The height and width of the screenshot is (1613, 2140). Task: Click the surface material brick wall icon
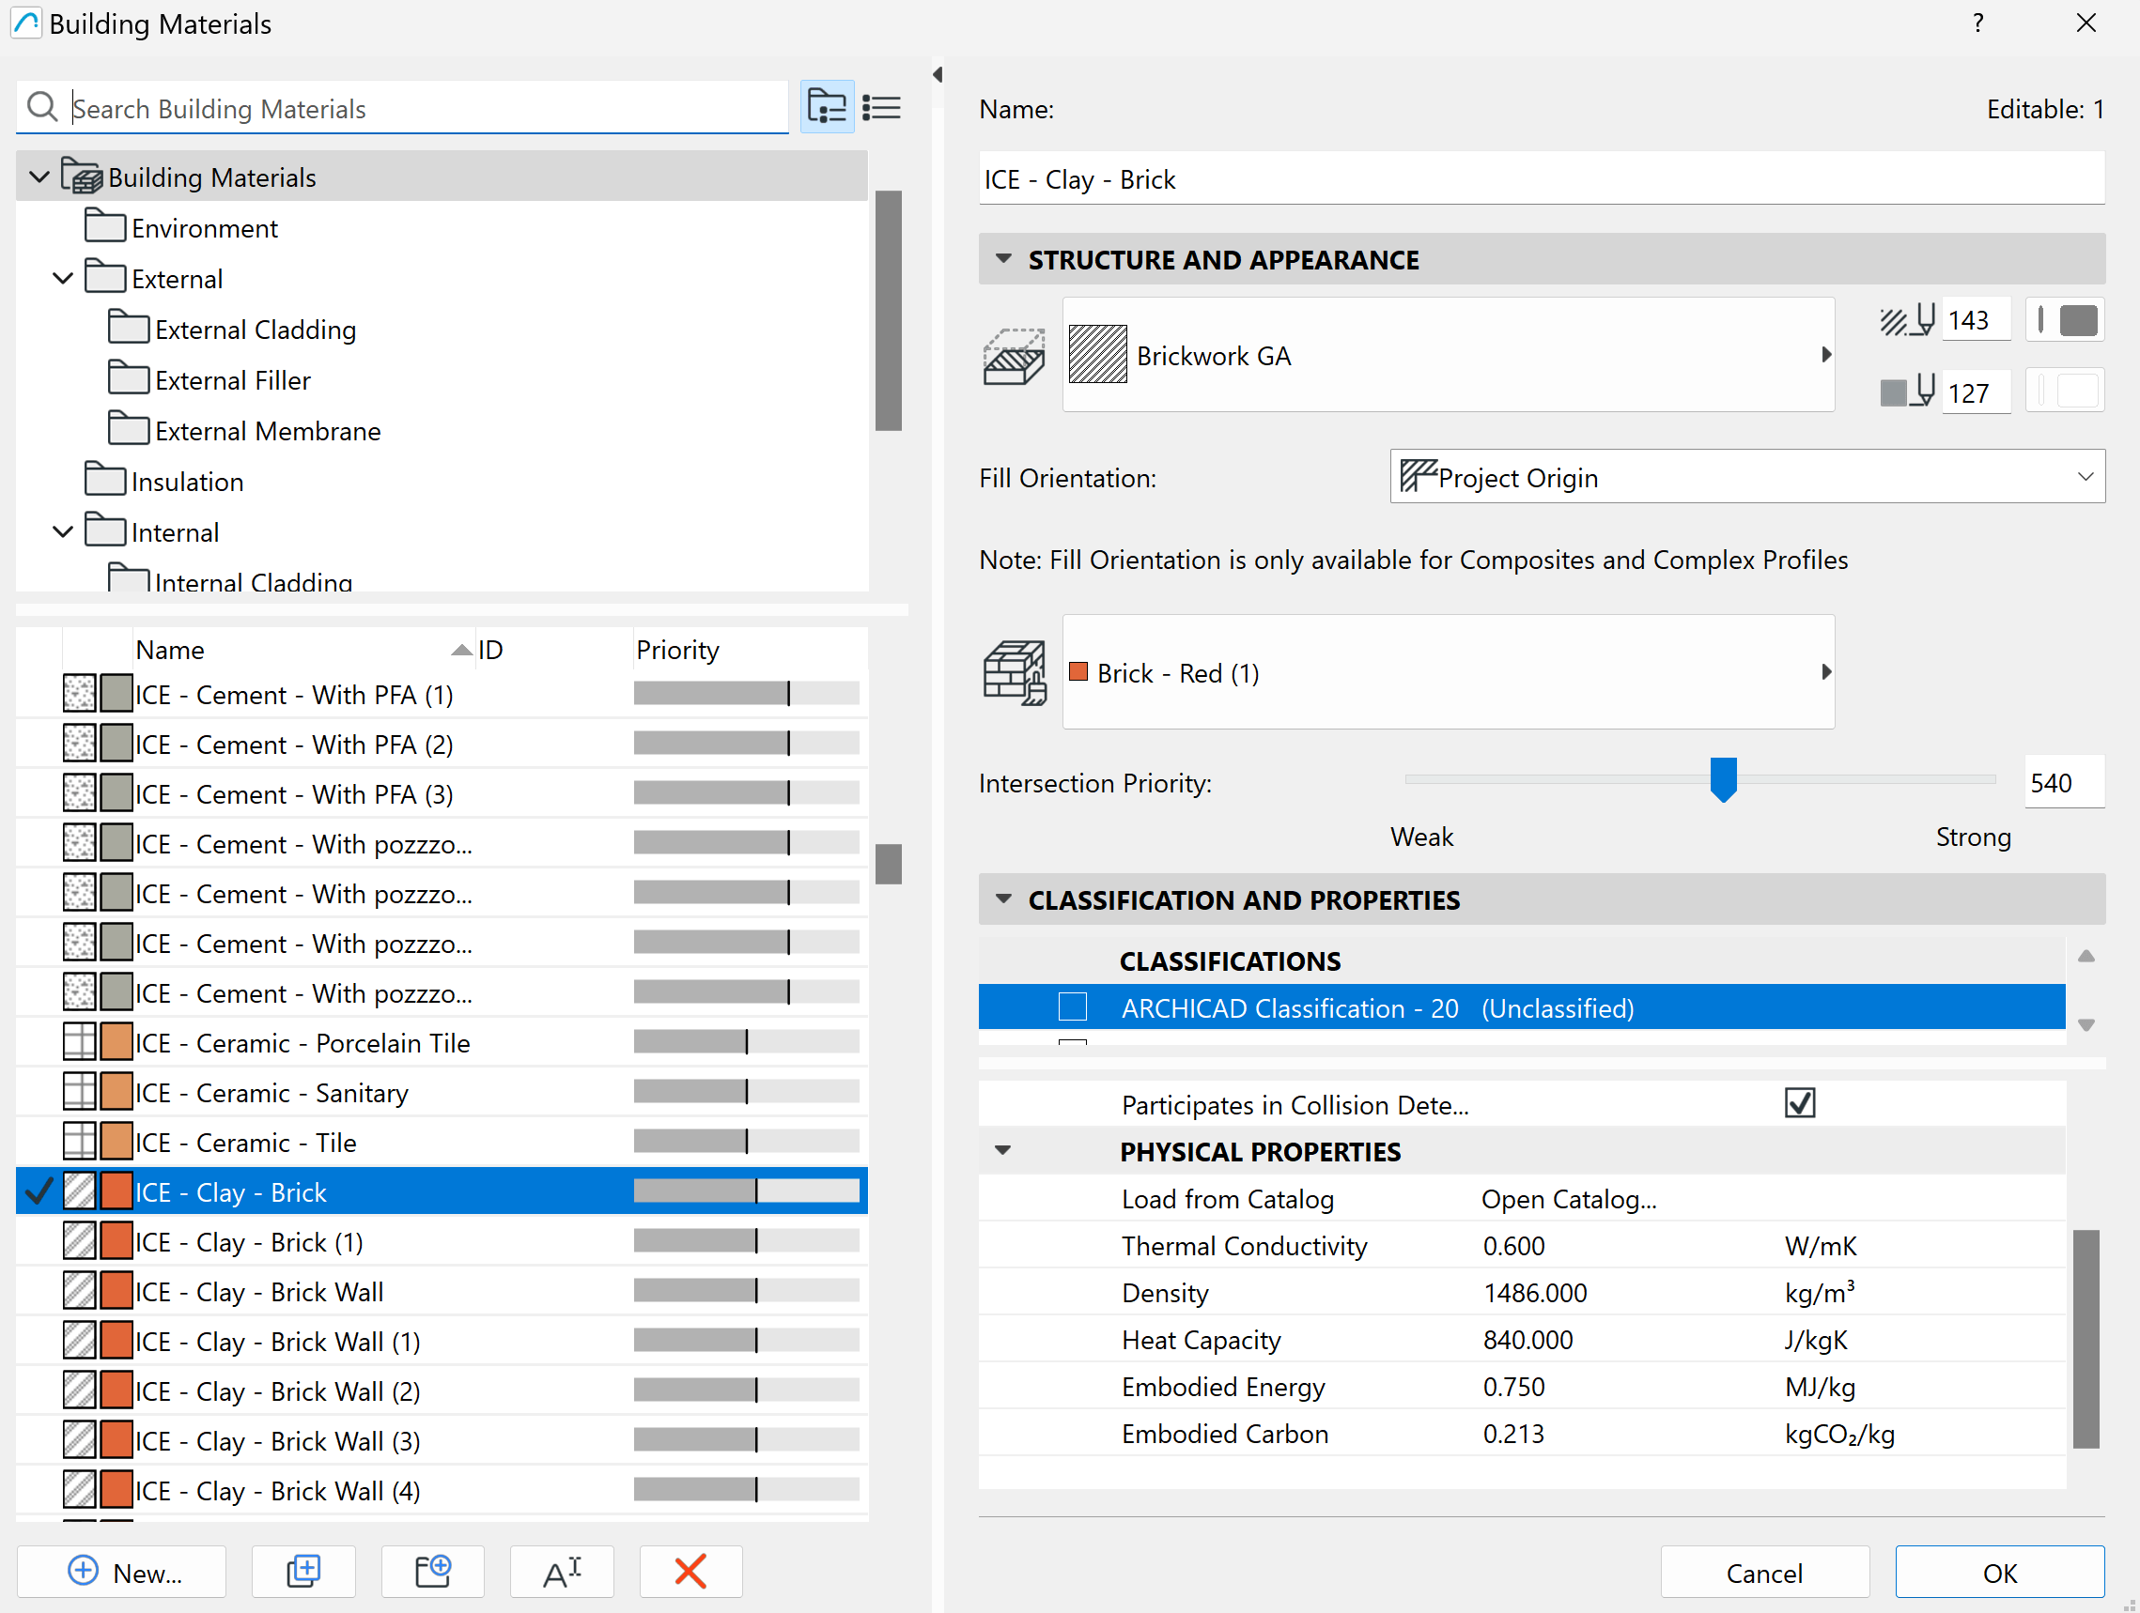click(1014, 673)
